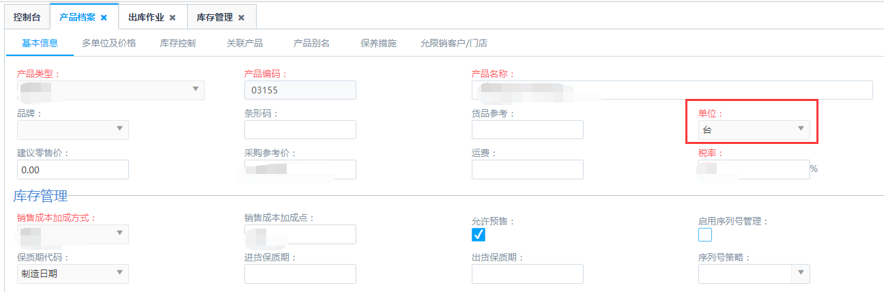Select the 关联产品 sub-tab
The height and width of the screenshot is (292, 884).
(244, 43)
